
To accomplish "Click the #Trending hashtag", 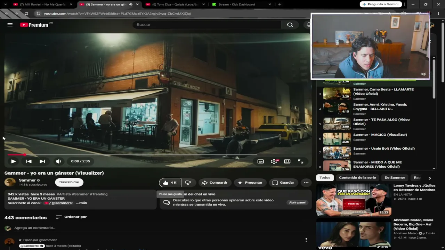I will (x=99, y=194).
